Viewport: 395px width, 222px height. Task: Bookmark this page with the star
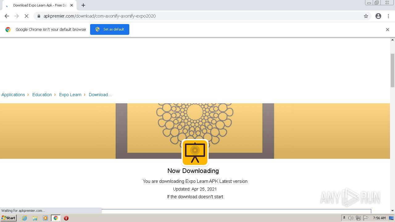click(366, 16)
